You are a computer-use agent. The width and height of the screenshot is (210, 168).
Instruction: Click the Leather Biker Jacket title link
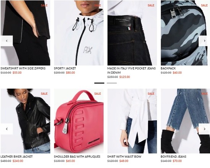click(x=16, y=157)
